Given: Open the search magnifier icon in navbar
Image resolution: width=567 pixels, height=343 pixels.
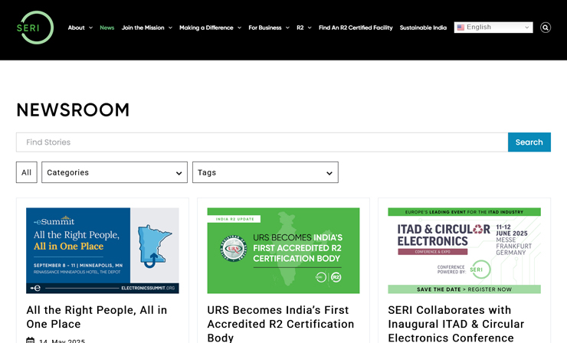Looking at the screenshot, I should pyautogui.click(x=546, y=28).
